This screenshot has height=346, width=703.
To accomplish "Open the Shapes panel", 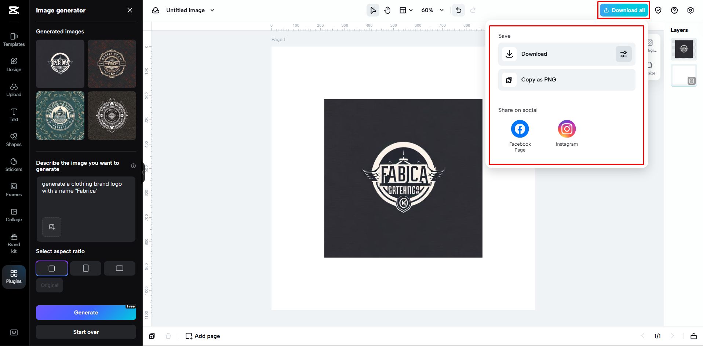I will pyautogui.click(x=14, y=139).
